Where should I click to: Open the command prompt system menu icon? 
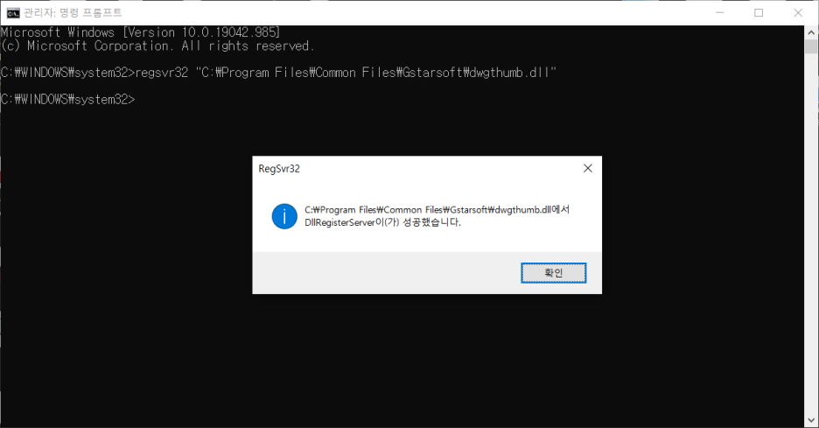pos(13,13)
